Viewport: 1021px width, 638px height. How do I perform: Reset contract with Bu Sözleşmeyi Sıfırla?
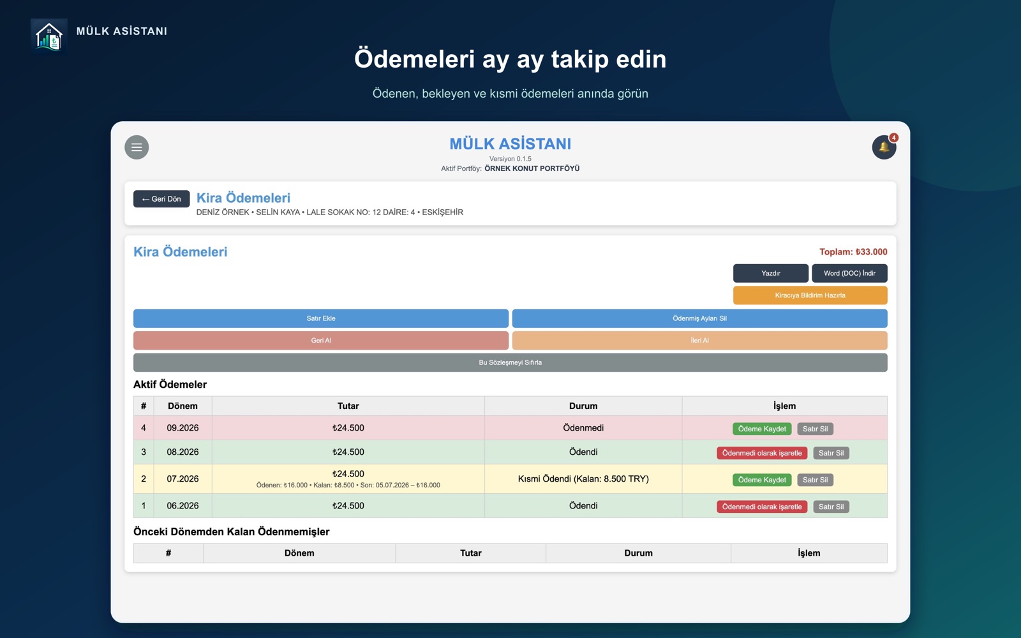(x=511, y=362)
